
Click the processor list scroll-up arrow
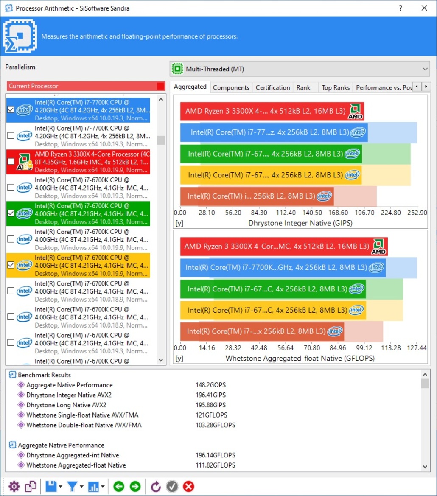pos(161,99)
